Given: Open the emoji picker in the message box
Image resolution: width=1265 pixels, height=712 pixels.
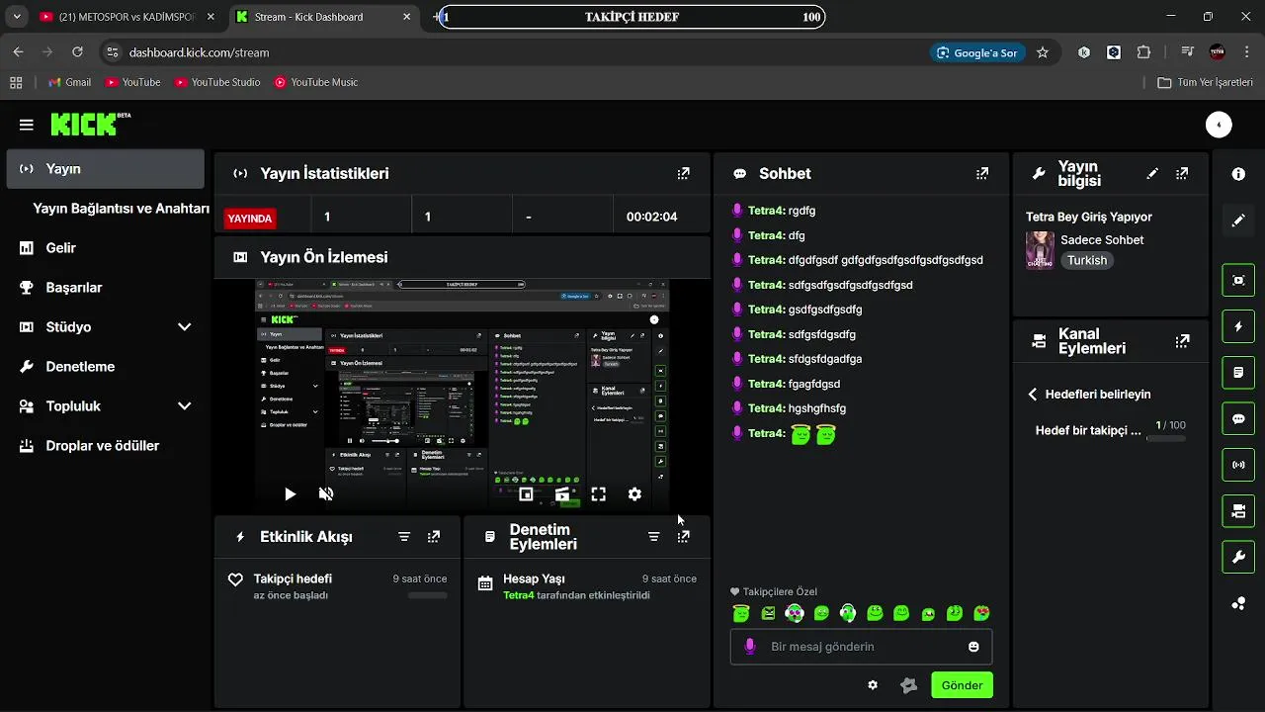Looking at the screenshot, I should click(x=973, y=647).
